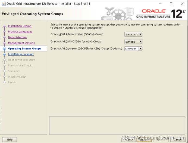Click the Installation Location step marker icon

(5, 54)
